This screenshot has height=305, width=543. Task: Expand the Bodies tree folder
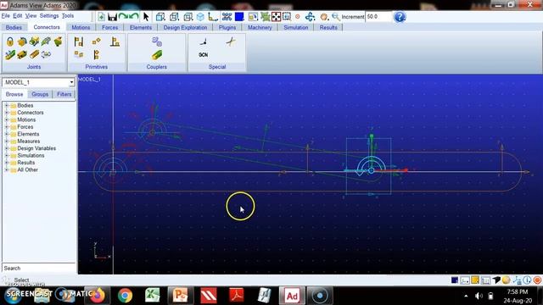(6, 105)
